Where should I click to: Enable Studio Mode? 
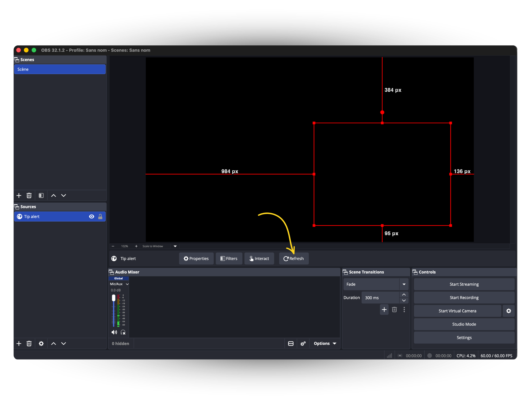(x=464, y=324)
